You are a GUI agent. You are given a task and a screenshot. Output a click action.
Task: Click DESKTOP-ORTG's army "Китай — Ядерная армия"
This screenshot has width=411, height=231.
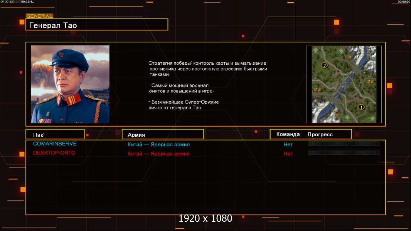158,154
